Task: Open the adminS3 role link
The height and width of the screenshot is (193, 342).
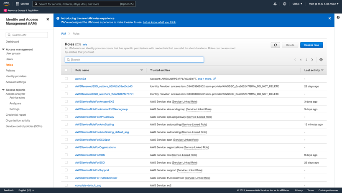Action: click(x=81, y=79)
